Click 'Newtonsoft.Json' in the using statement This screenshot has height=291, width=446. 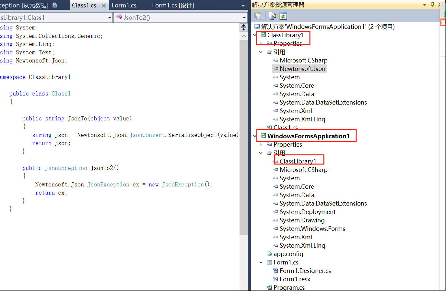click(40, 61)
